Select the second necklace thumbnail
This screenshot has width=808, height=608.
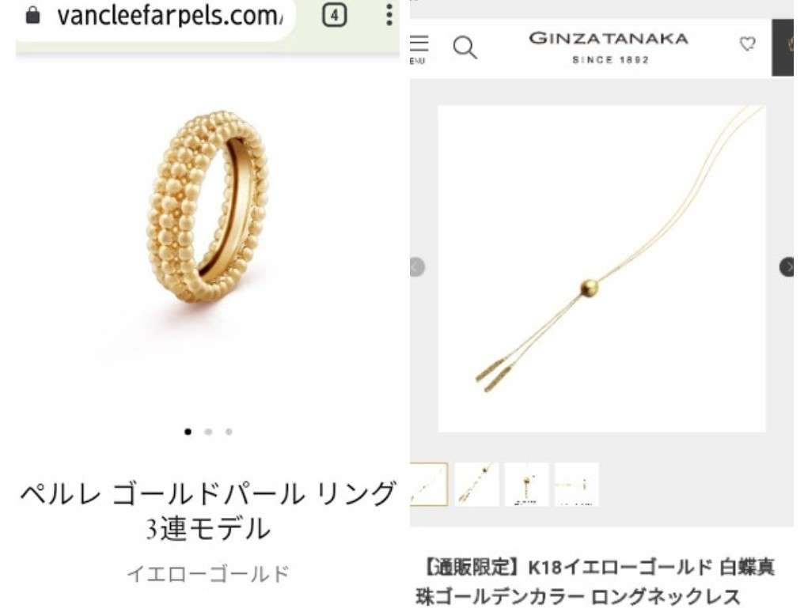pyautogui.click(x=476, y=485)
